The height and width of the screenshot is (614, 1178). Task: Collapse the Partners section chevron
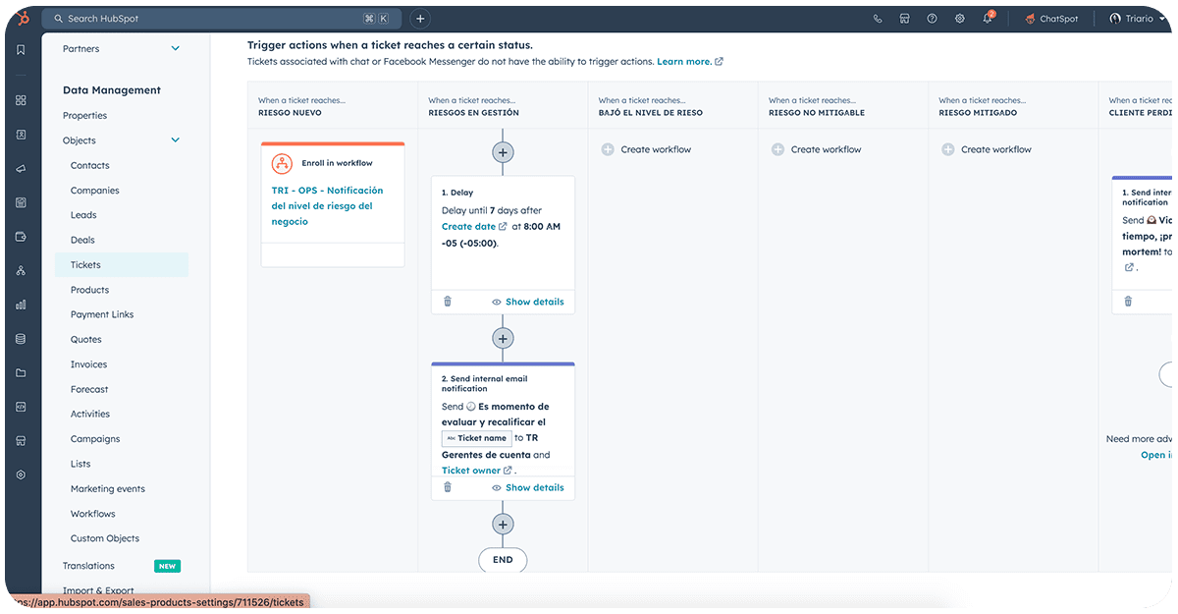pyautogui.click(x=176, y=48)
